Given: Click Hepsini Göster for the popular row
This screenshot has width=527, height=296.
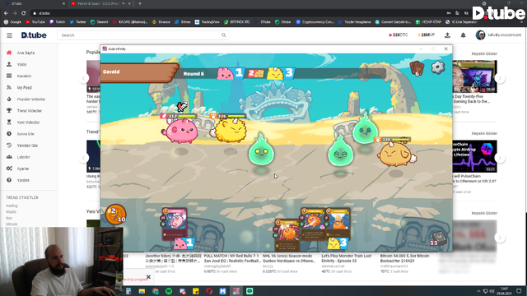Looking at the screenshot, I should pos(484,53).
